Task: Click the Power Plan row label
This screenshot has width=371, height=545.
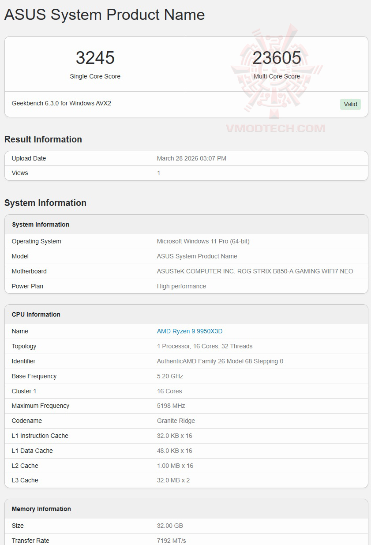Action: click(27, 286)
